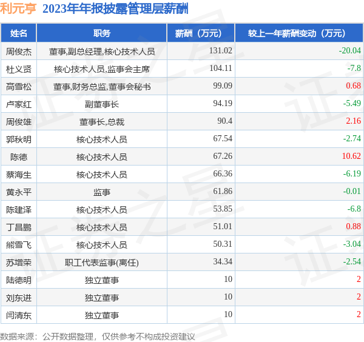Click the salary value 34.34
Viewport: 364px width, 342px height.
tap(223, 261)
